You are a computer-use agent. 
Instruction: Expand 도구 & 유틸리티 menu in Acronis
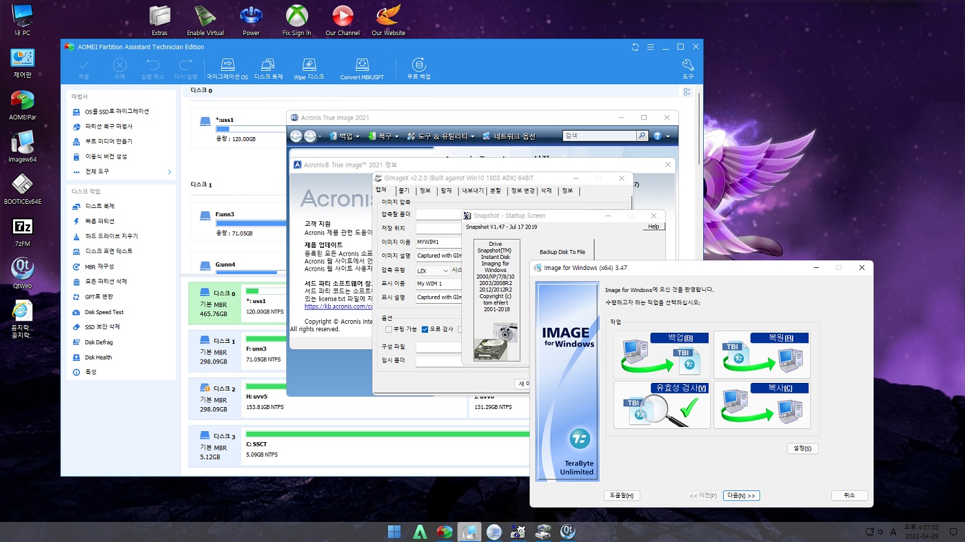(440, 136)
